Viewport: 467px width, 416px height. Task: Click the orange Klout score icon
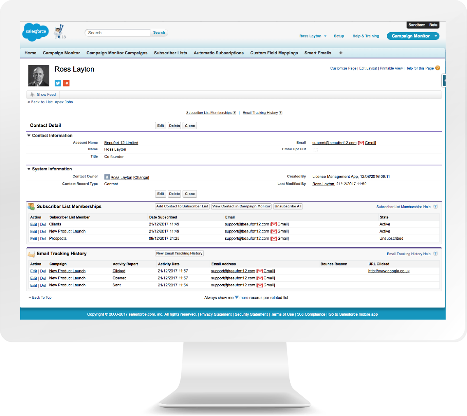[66, 83]
